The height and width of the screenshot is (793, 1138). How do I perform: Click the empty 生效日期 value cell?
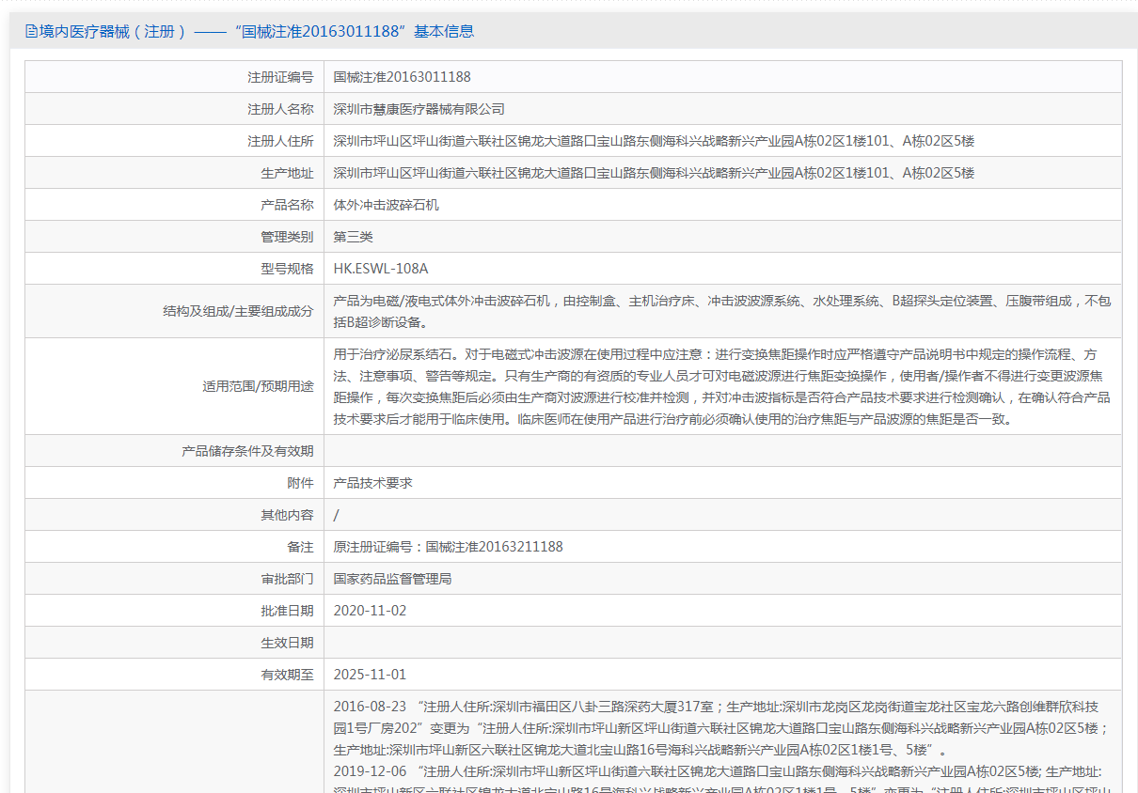click(x=722, y=643)
